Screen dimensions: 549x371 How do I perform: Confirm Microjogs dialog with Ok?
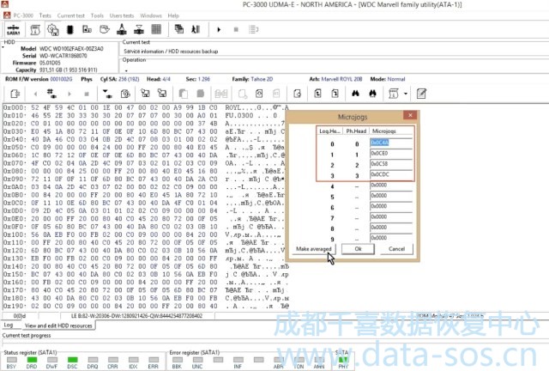[x=358, y=249]
